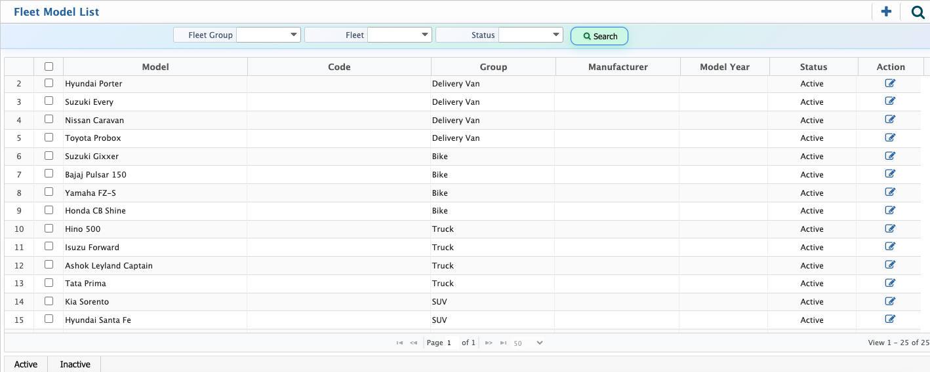This screenshot has height=372, width=930.
Task: Click Active status of Tata Prima
Action: pyautogui.click(x=812, y=284)
